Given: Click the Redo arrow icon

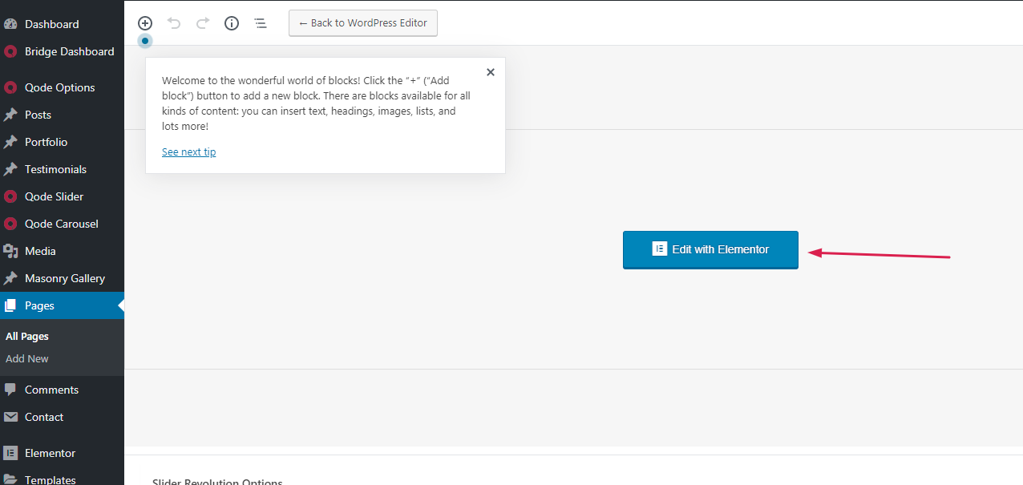Looking at the screenshot, I should pos(203,23).
